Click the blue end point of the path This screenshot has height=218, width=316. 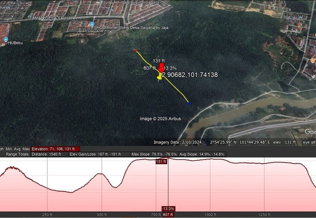click(x=189, y=103)
